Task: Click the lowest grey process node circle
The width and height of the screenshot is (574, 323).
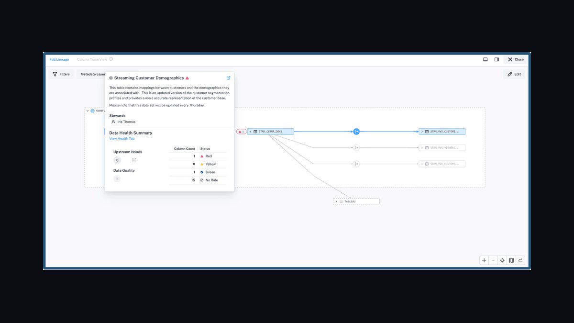Action: 356,164
